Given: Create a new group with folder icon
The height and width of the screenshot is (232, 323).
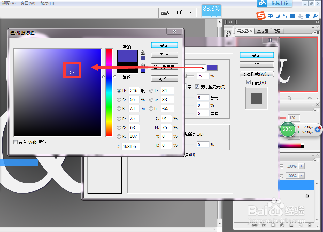Looking at the screenshot, I should tap(291, 225).
